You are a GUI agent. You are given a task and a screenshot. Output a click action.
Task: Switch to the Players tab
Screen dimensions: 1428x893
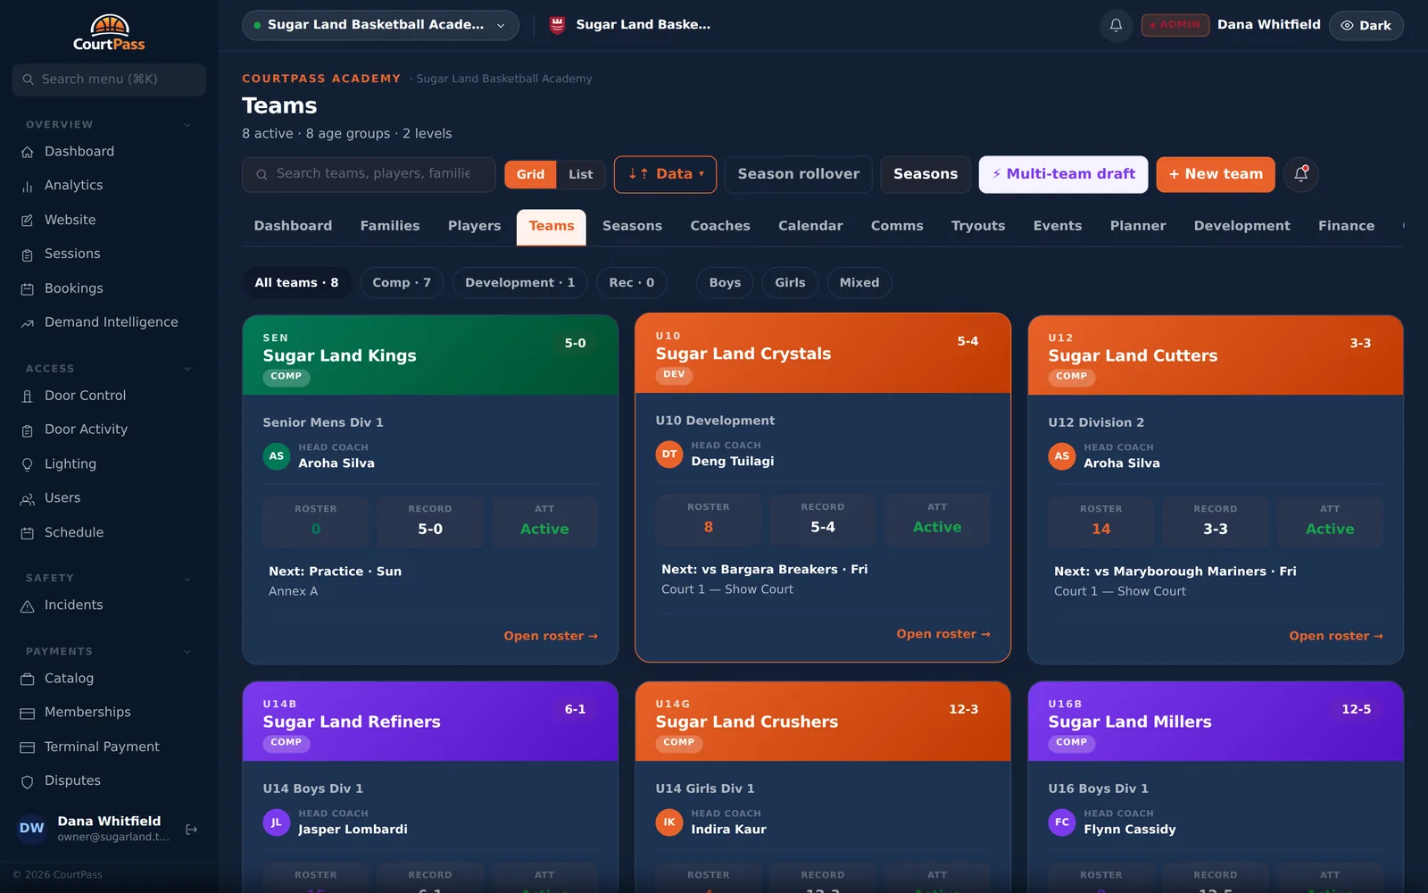[x=474, y=226]
